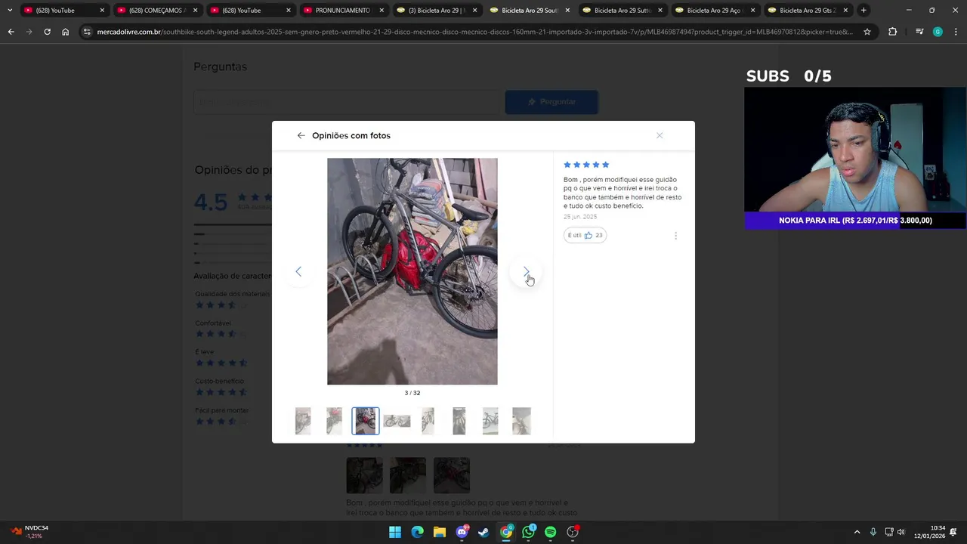Open the browser extensions puzzle icon
This screenshot has height=544, width=967.
(893, 32)
